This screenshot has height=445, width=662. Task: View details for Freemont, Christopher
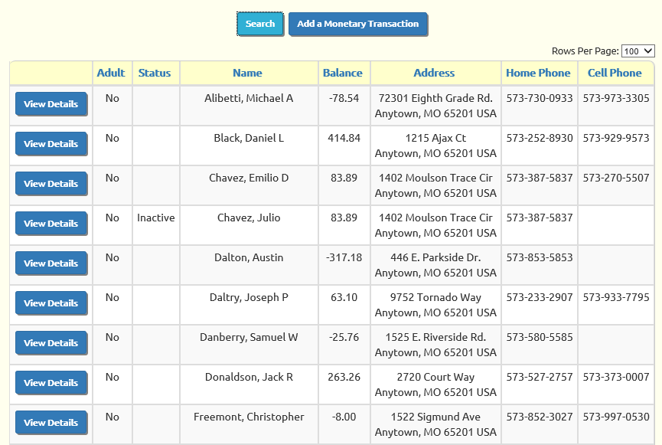51,422
